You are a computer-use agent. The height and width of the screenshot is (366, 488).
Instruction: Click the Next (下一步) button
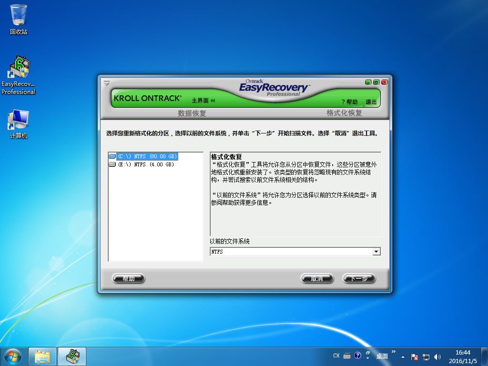tap(359, 278)
